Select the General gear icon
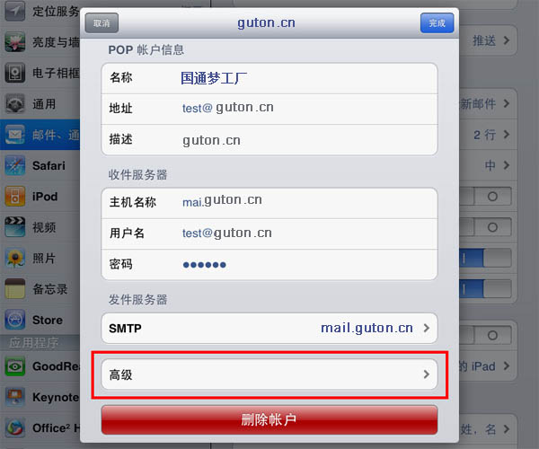The height and width of the screenshot is (449, 539). [x=14, y=104]
